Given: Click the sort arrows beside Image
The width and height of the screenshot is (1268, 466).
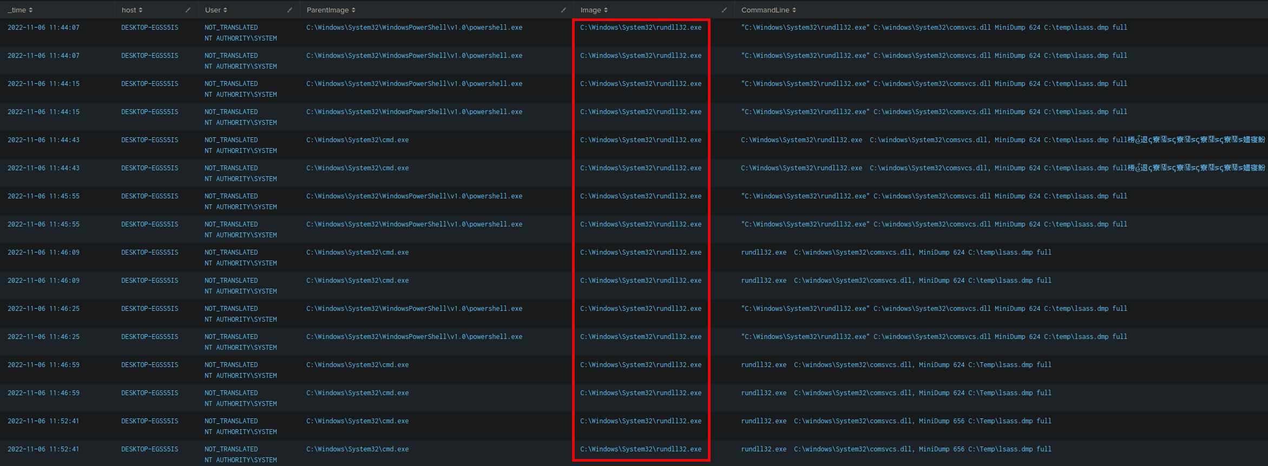Looking at the screenshot, I should click(606, 10).
